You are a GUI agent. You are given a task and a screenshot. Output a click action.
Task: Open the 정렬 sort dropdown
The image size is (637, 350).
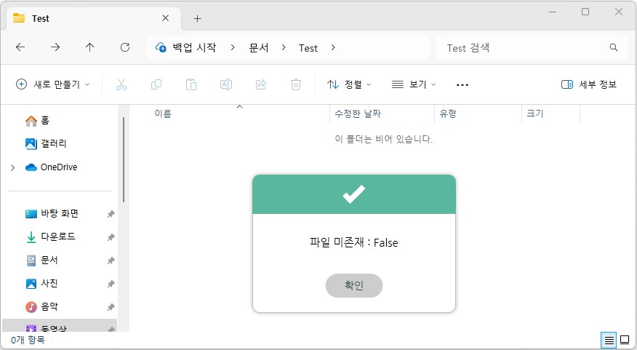pos(350,84)
